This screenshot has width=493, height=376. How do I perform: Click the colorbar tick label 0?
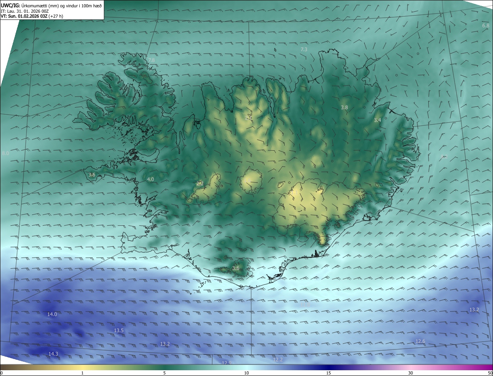pyautogui.click(x=2, y=373)
